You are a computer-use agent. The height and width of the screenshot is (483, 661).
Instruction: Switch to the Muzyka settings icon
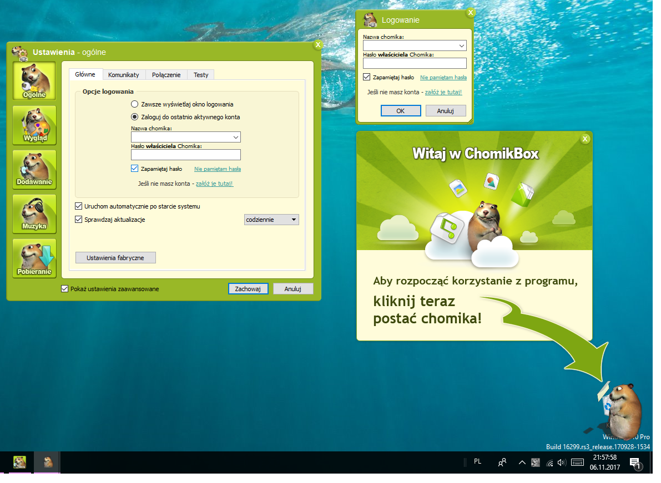point(34,213)
